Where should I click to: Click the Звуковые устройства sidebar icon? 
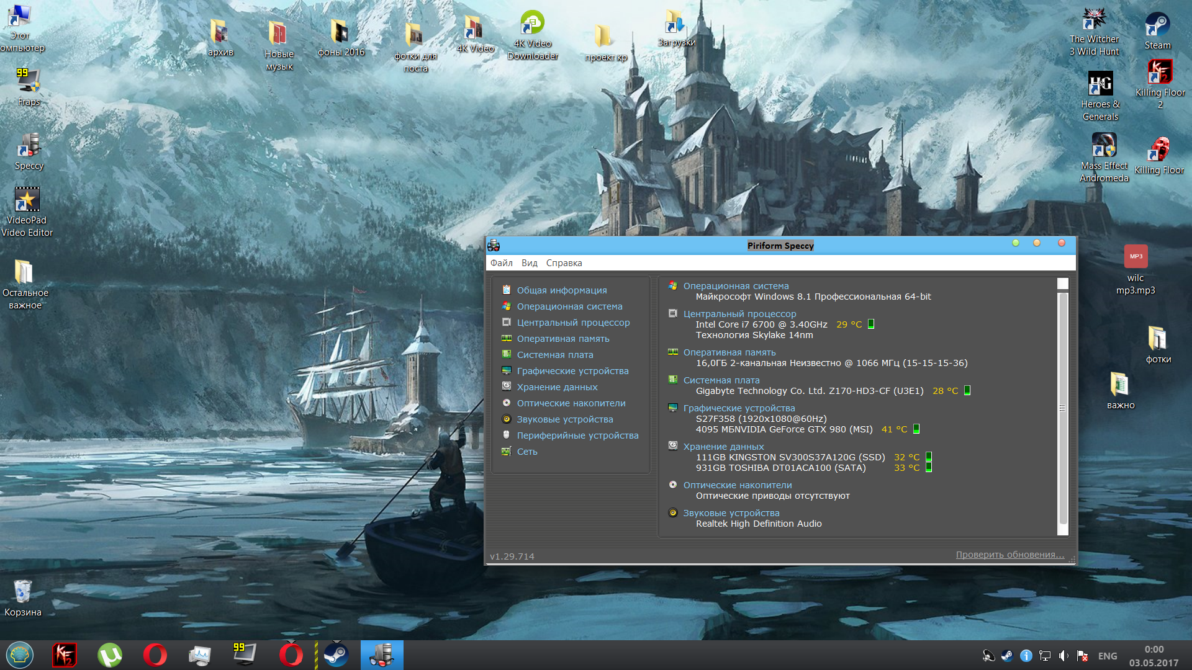[x=507, y=419]
